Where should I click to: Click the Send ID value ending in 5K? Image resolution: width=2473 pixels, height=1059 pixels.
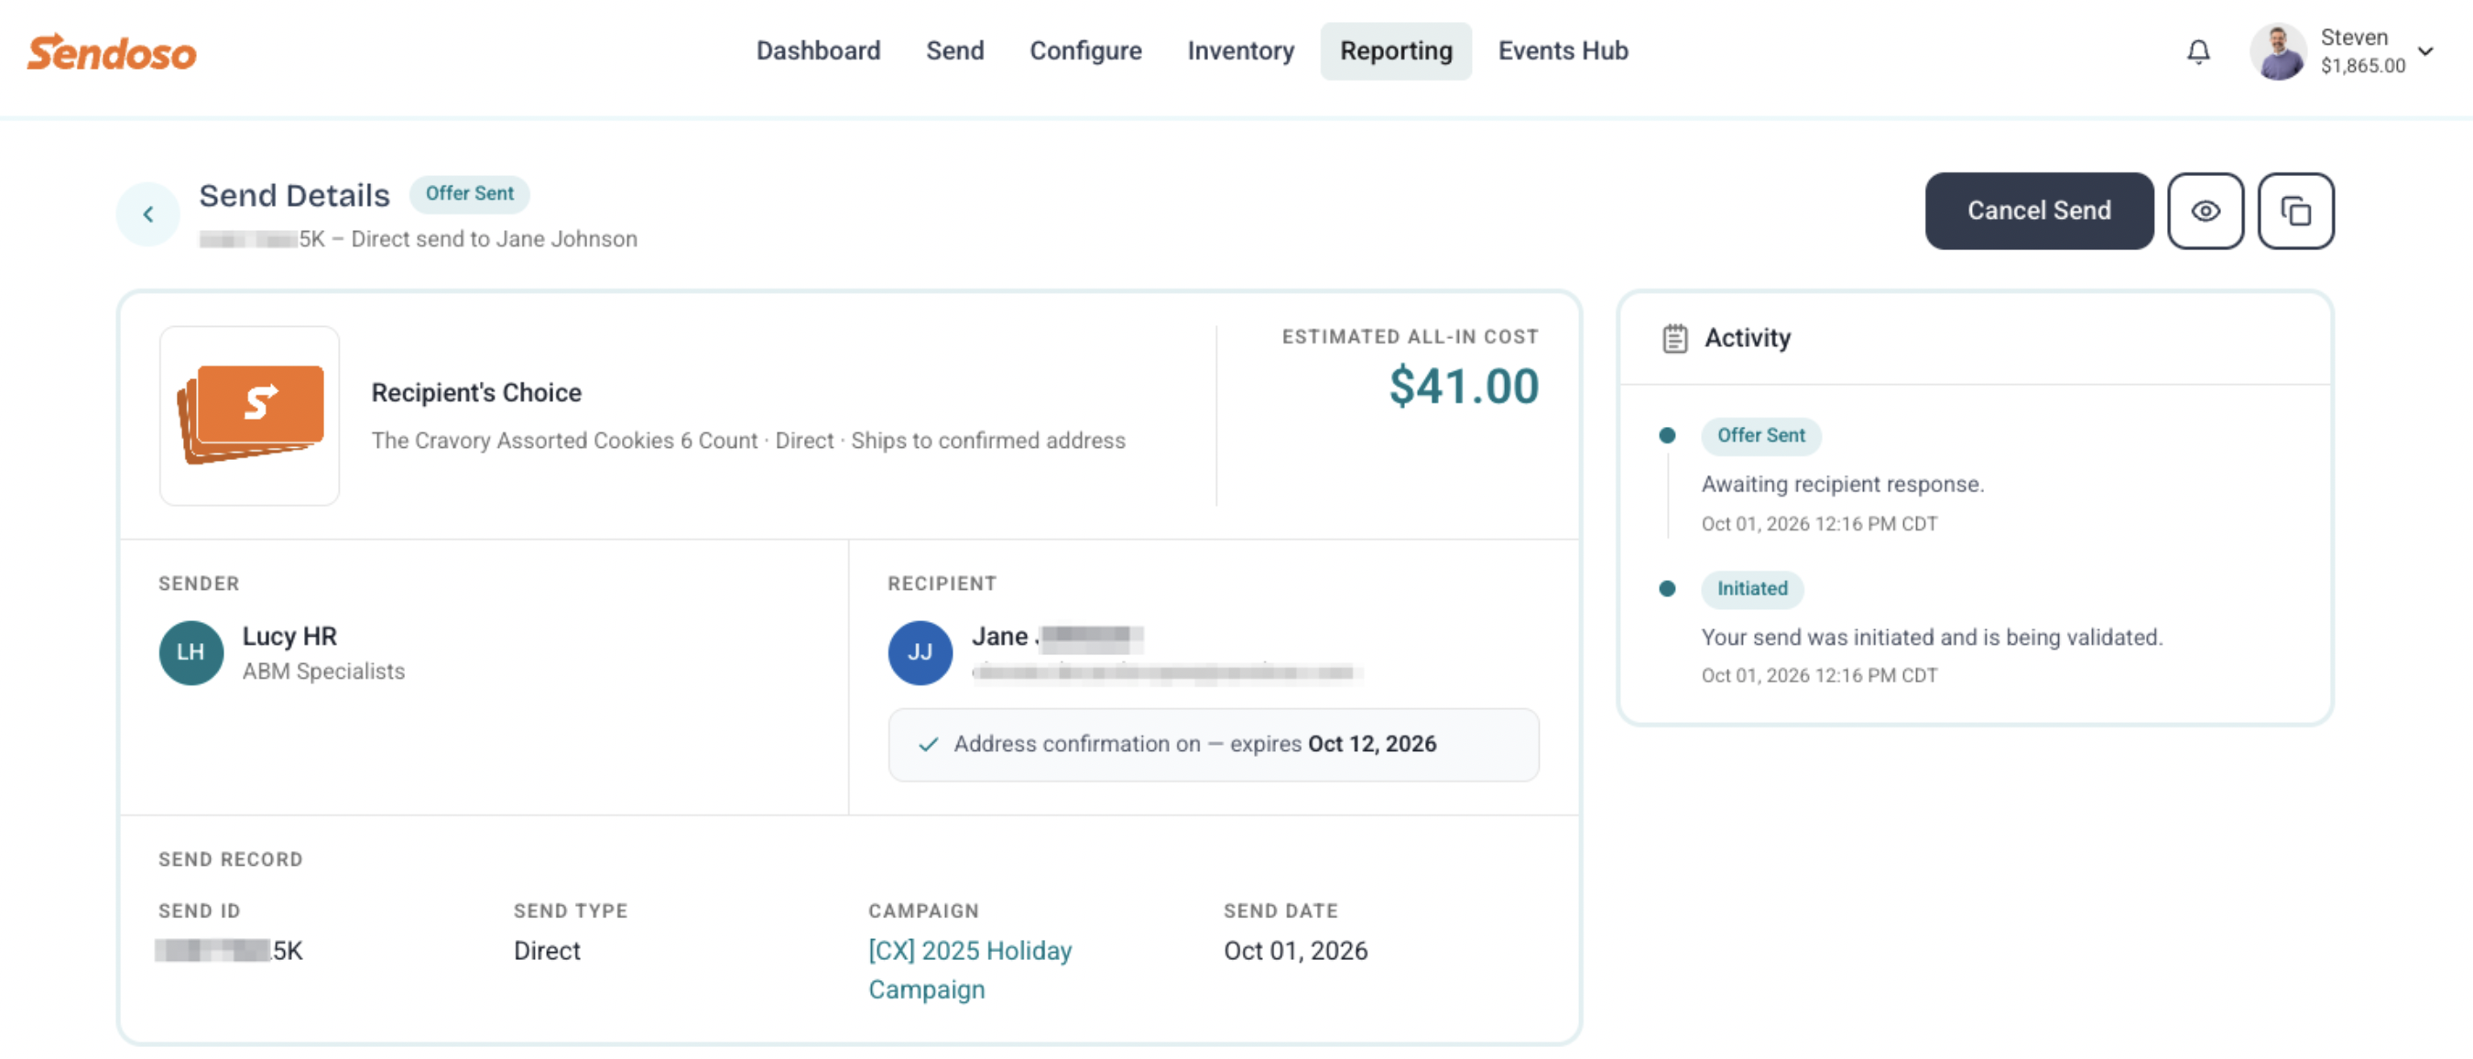[x=230, y=952]
